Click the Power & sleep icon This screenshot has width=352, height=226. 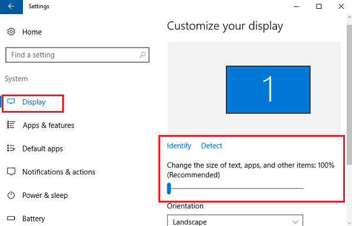tap(11, 195)
